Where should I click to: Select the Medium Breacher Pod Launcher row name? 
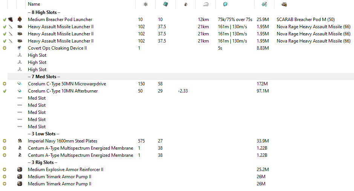[x=60, y=20]
